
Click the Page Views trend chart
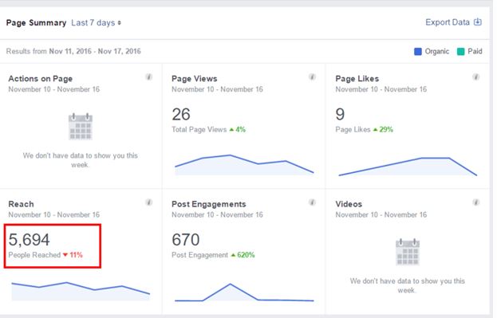click(x=244, y=165)
